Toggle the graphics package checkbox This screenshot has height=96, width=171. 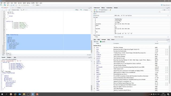[x=94, y=62]
